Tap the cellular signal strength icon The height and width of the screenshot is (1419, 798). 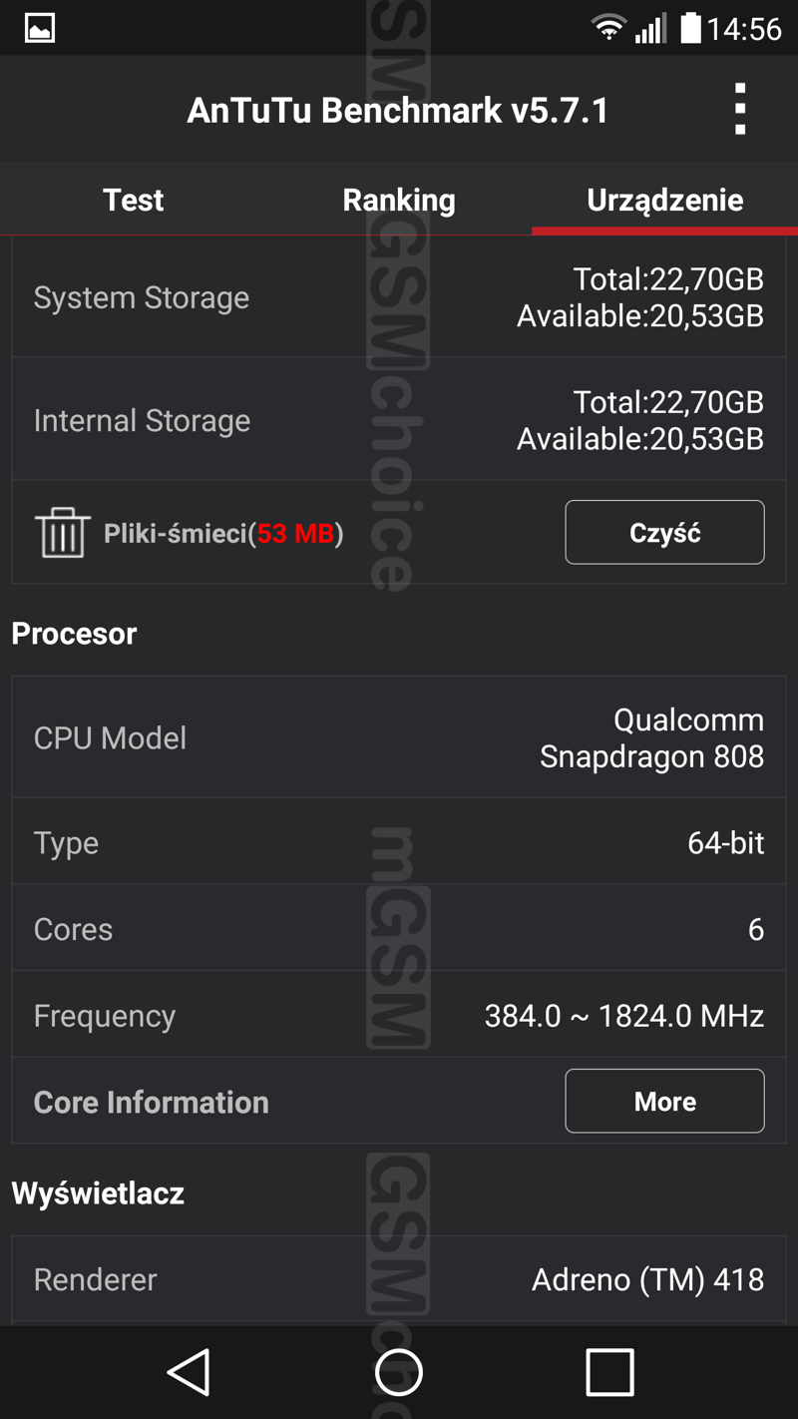pyautogui.click(x=650, y=29)
